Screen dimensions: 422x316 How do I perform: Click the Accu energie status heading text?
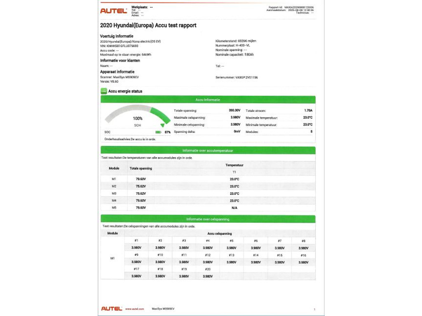(x=125, y=91)
